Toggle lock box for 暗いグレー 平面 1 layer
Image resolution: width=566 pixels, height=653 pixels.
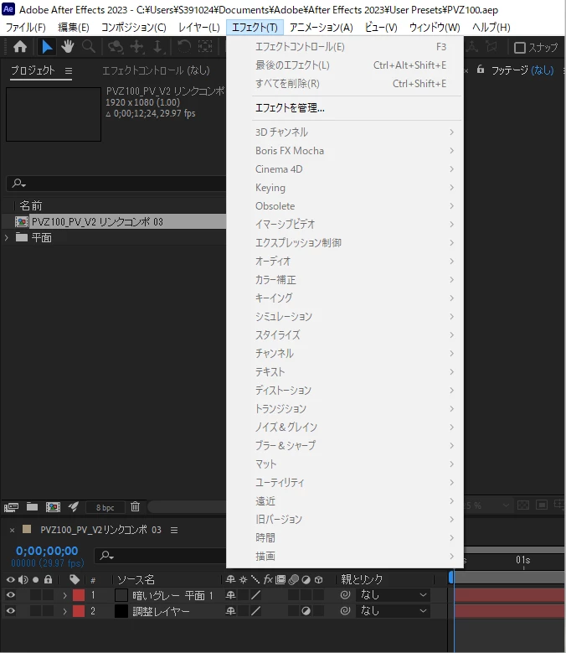[x=49, y=595]
